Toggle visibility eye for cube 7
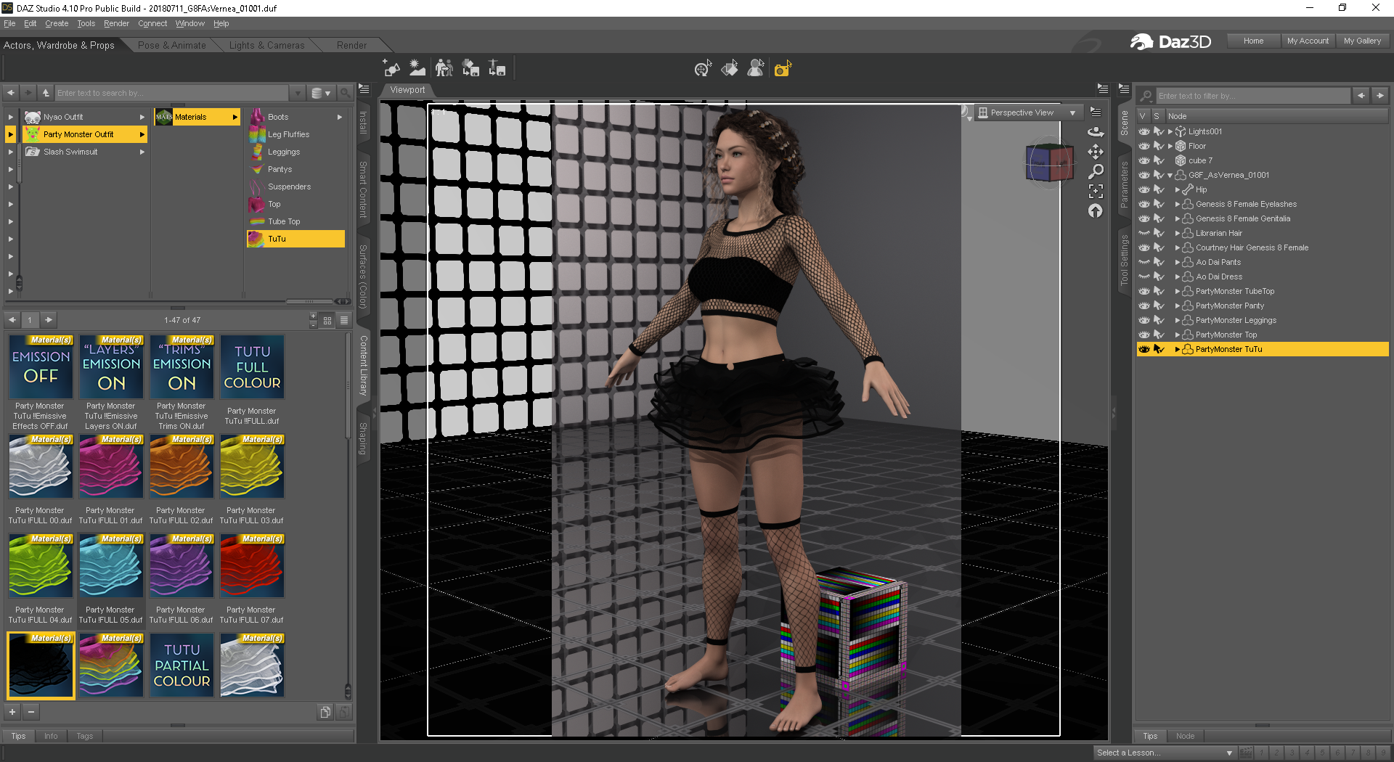 click(1144, 160)
